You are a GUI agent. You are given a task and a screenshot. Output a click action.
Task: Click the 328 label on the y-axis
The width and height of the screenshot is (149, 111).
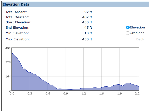(x=8, y=62)
